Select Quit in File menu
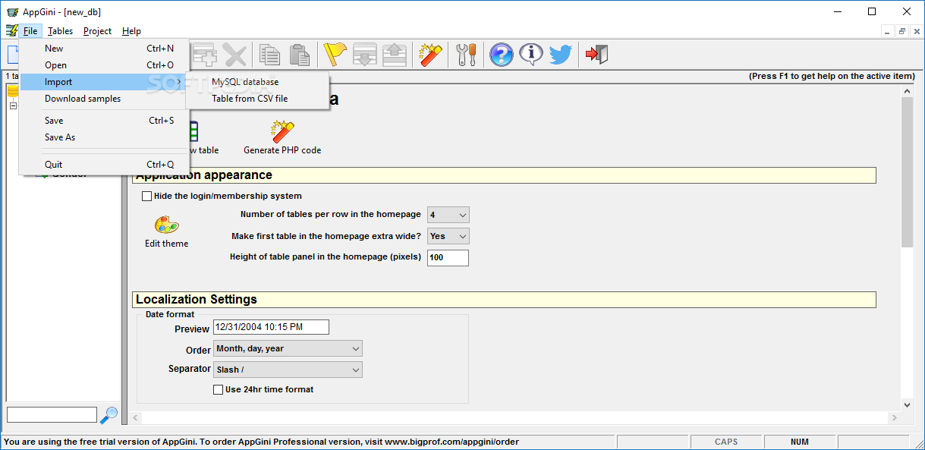Image resolution: width=925 pixels, height=450 pixels. tap(104, 165)
